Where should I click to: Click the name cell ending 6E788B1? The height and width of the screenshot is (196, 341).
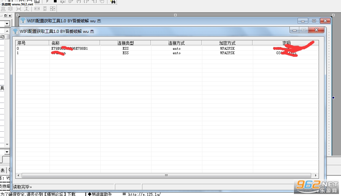[69, 48]
